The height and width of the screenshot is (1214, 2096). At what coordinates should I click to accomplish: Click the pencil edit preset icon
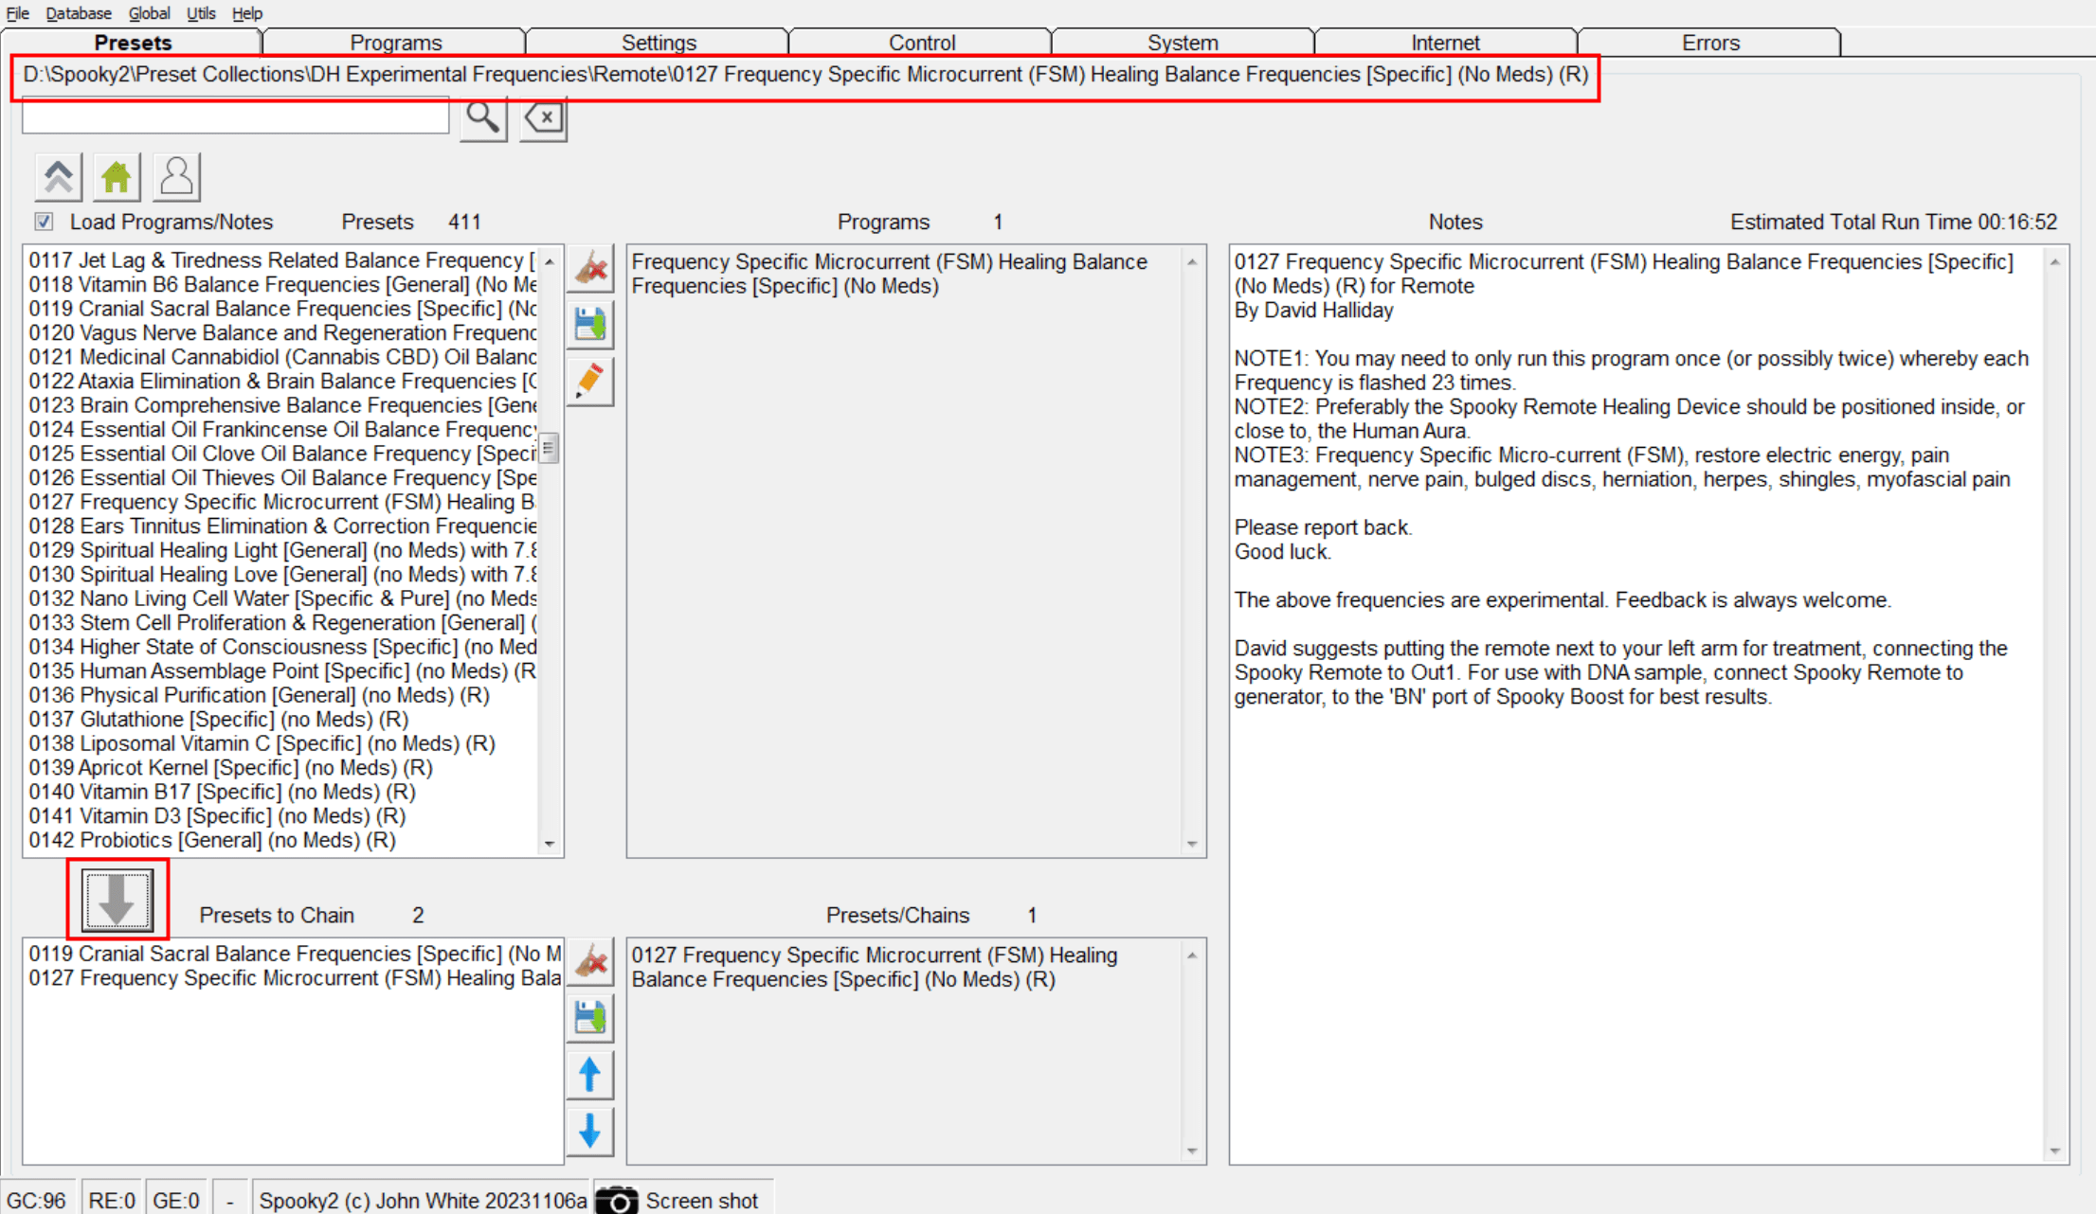[591, 382]
